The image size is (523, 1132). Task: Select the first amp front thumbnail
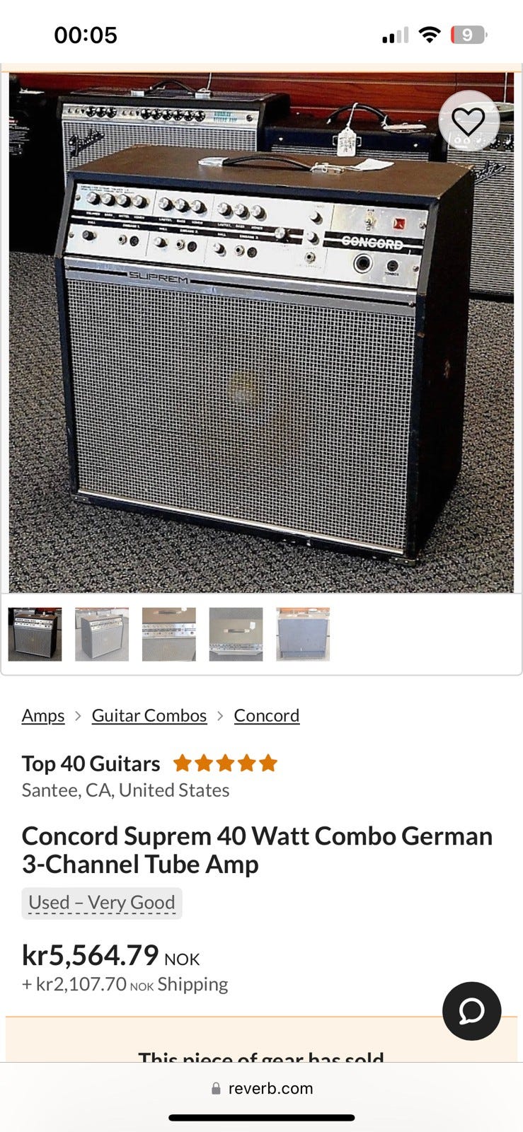pos(35,634)
